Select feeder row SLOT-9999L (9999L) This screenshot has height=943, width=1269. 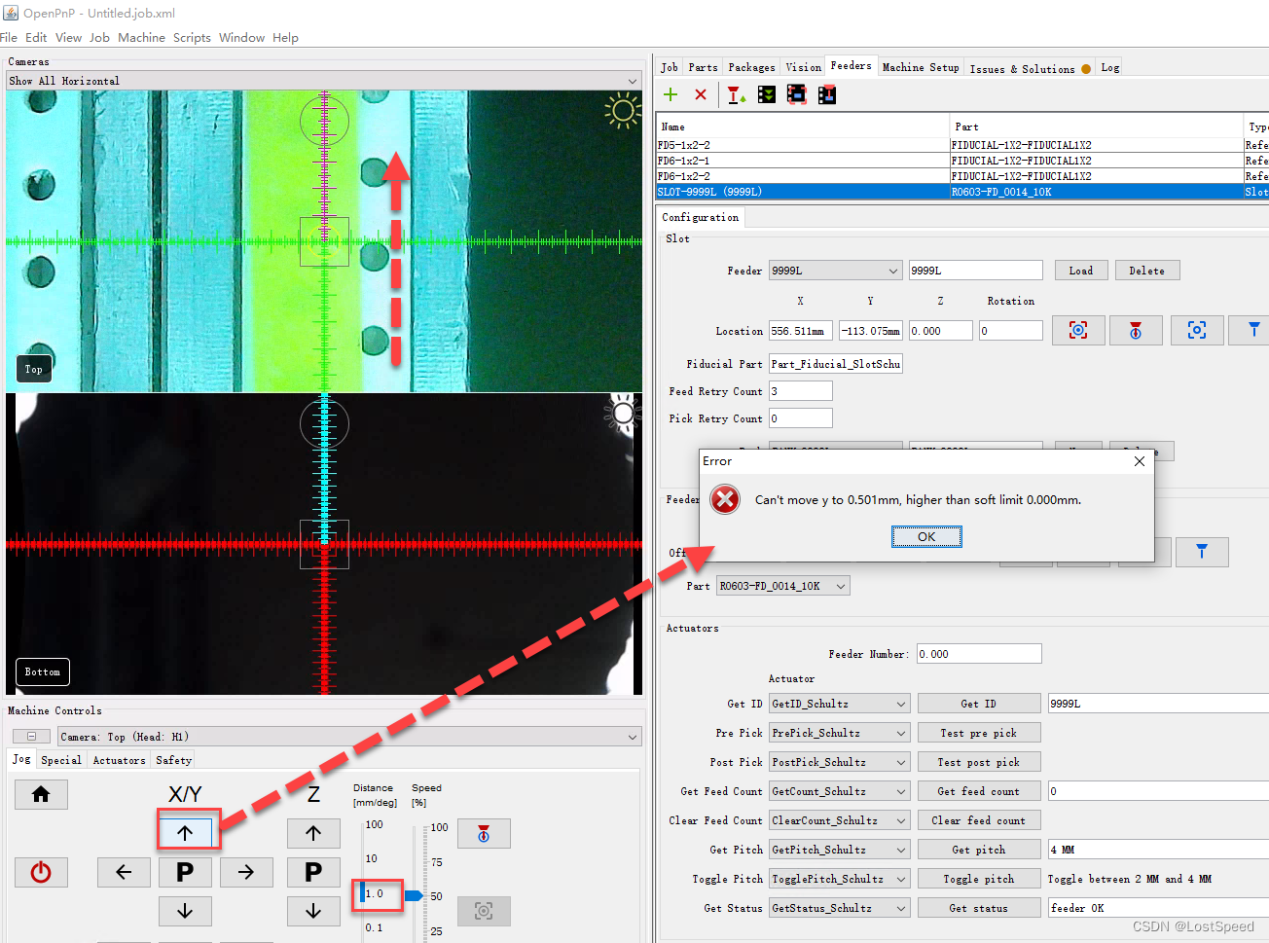click(962, 192)
